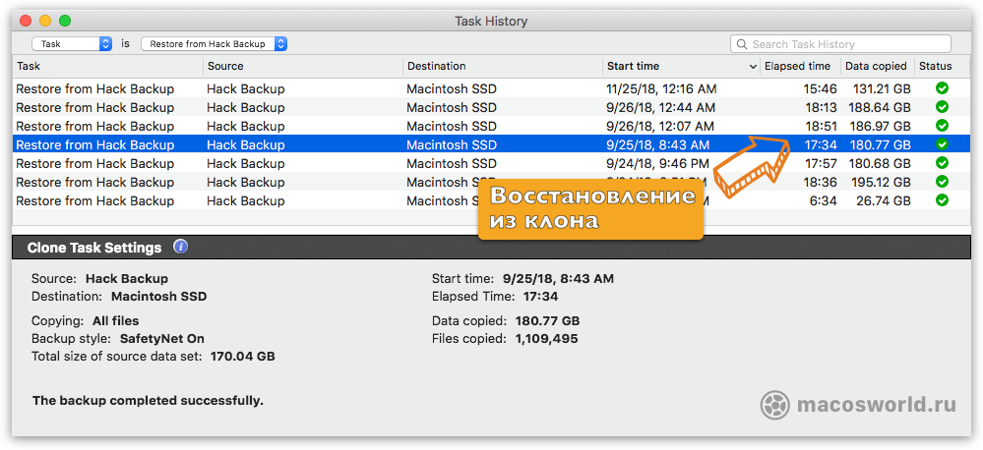Open the Clone Task Settings info icon

pyautogui.click(x=180, y=247)
